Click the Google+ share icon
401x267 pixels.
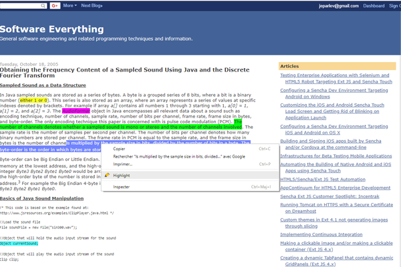tap(55, 5)
